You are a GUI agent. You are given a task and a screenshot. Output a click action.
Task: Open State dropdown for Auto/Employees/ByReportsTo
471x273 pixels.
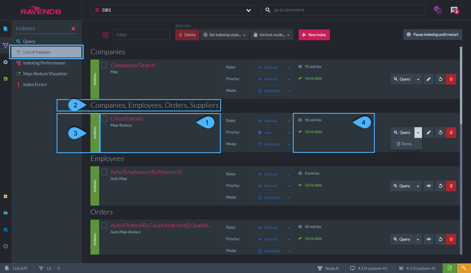tap(274, 174)
